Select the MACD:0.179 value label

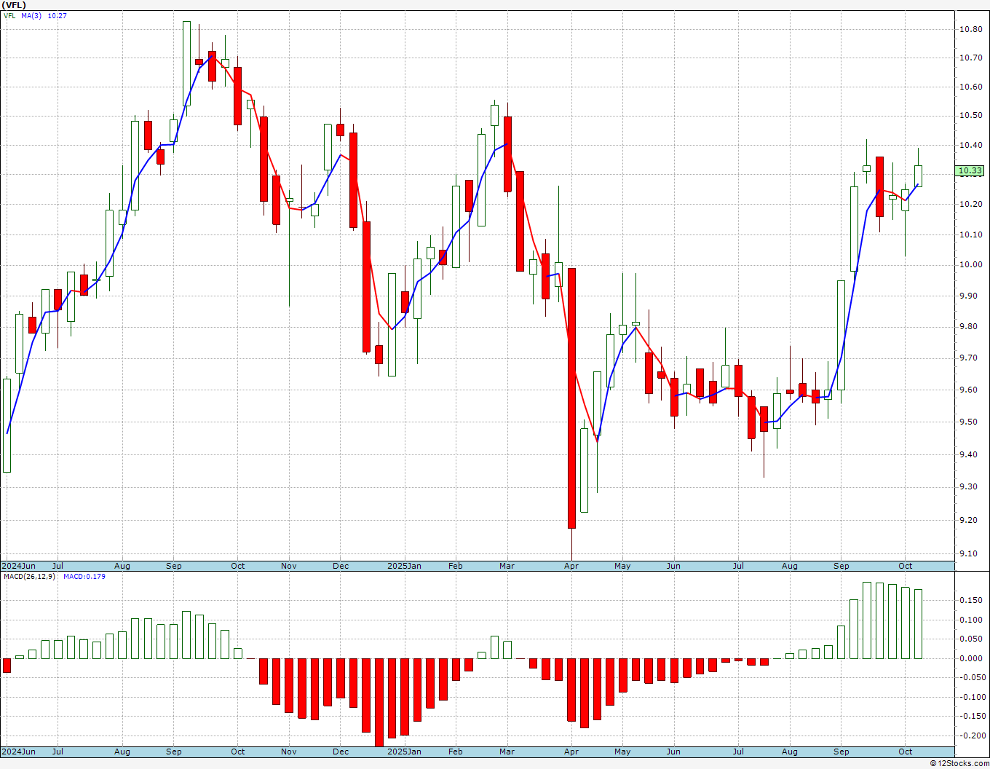click(x=84, y=577)
